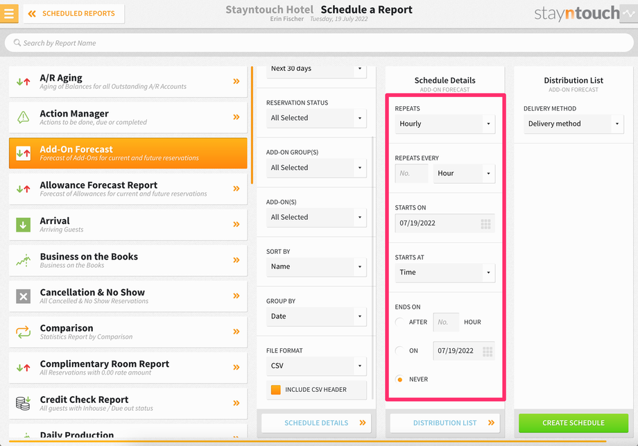Click the Allowance Forecast arrows icon
638x446 pixels.
point(23,189)
